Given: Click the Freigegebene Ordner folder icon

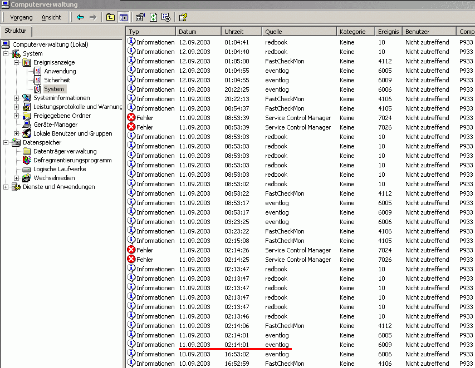Looking at the screenshot, I should (x=27, y=116).
